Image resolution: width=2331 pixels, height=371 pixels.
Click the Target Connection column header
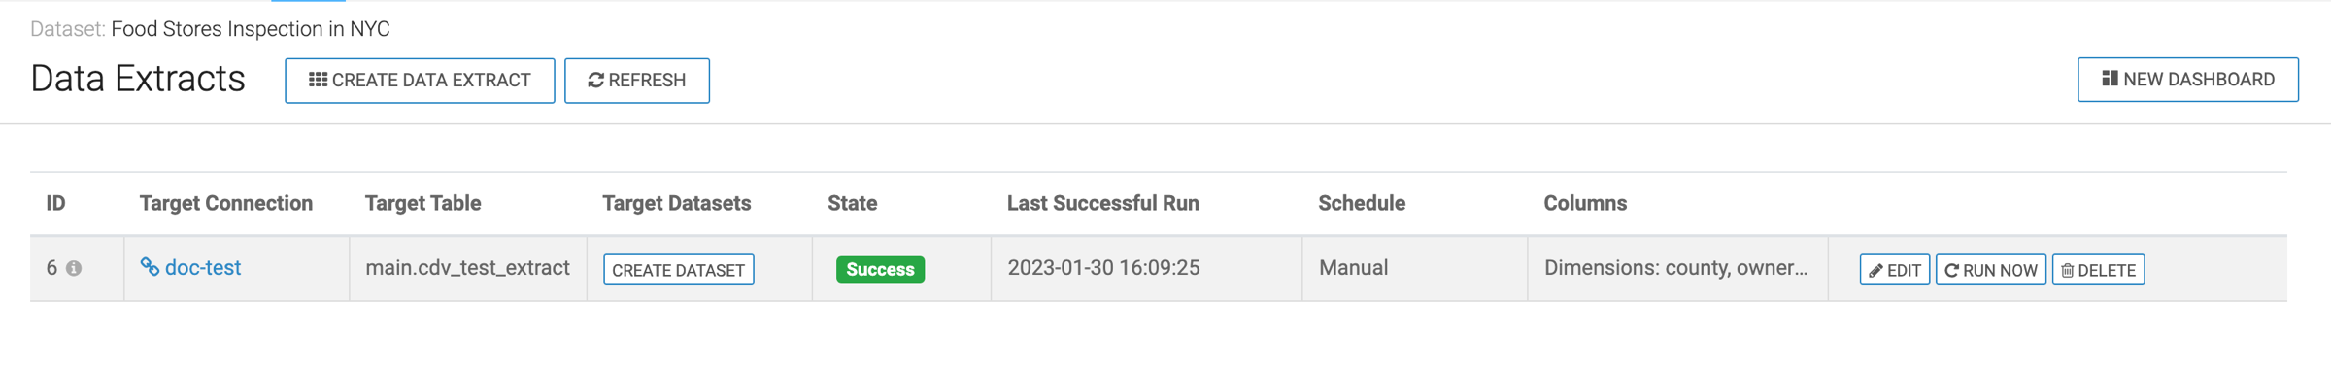point(226,203)
